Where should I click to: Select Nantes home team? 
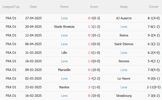(x=64, y=87)
